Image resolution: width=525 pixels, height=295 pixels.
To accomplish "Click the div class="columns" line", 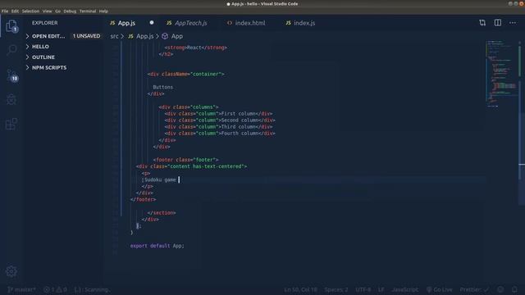I will tap(189, 107).
